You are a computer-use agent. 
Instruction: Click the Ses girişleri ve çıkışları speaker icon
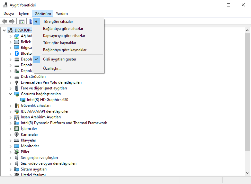[x=16, y=158]
